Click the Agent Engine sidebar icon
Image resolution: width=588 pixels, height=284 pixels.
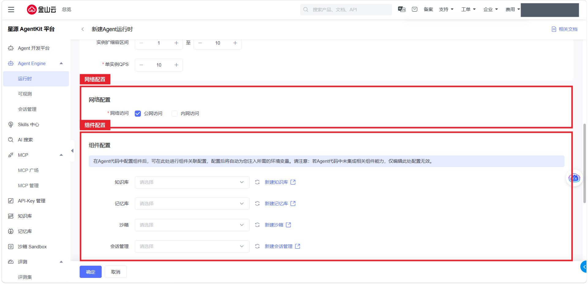[11, 63]
